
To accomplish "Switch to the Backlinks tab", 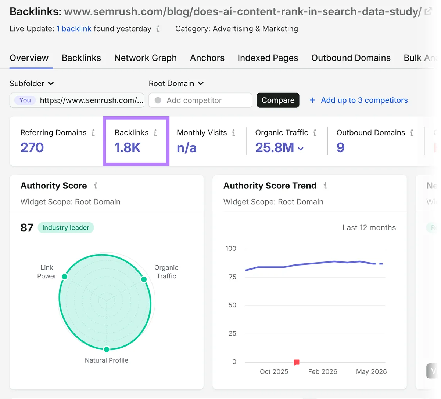I will pos(81,58).
